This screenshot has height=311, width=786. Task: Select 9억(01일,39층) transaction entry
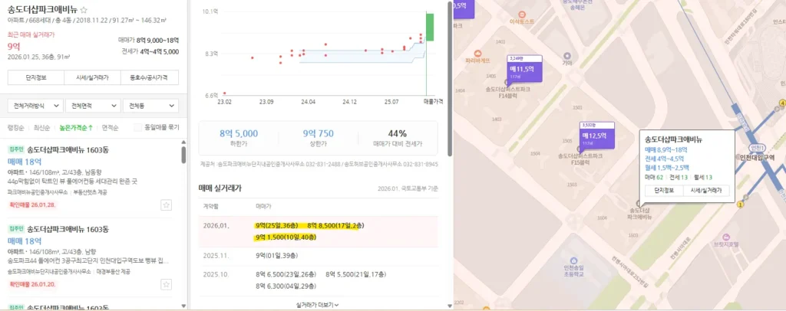pyautogui.click(x=276, y=256)
